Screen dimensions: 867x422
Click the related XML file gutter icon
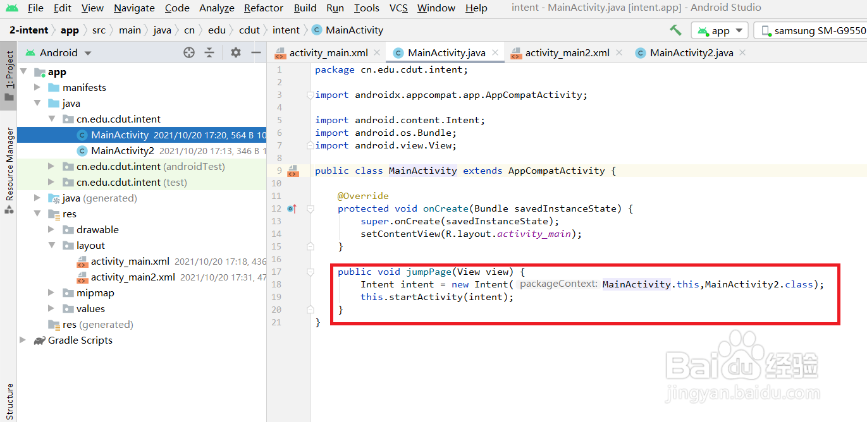(x=293, y=171)
